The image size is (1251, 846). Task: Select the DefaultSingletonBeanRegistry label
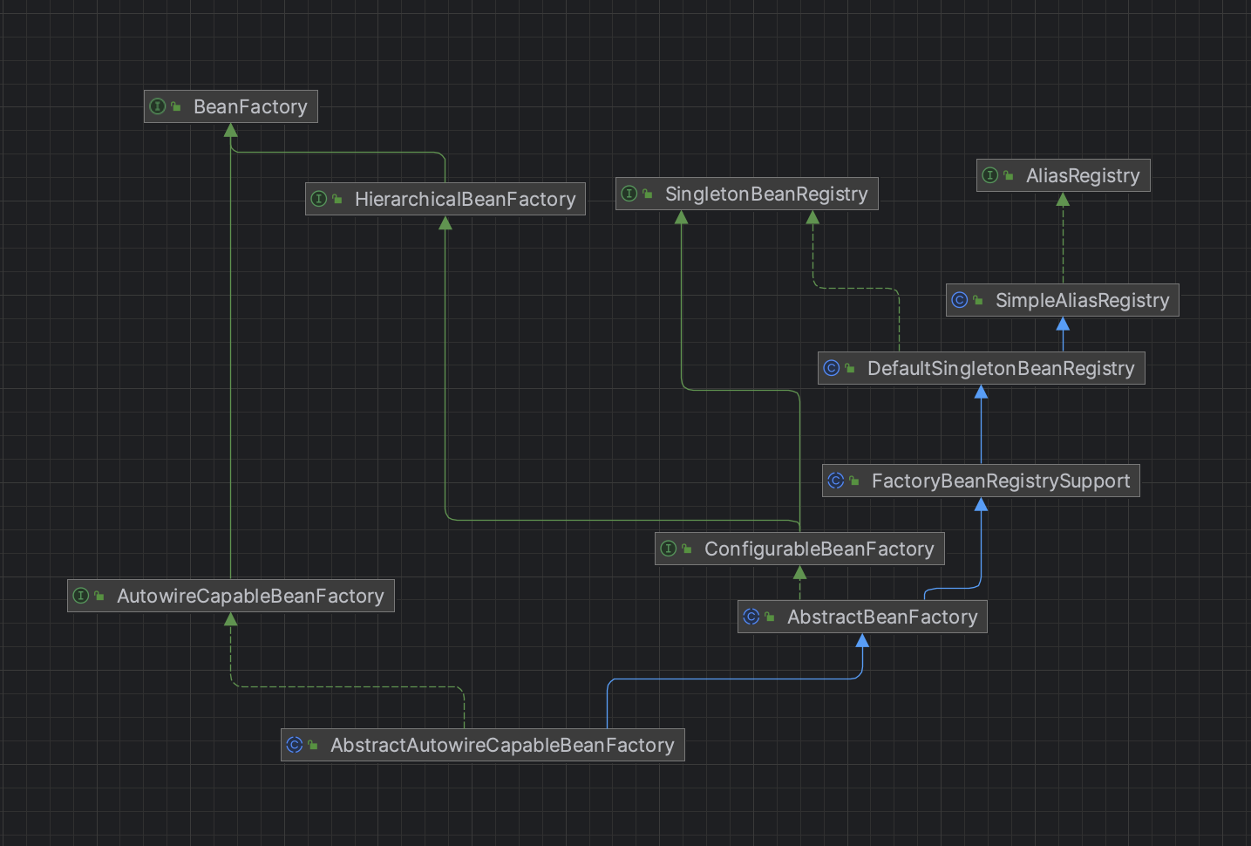pos(1001,368)
